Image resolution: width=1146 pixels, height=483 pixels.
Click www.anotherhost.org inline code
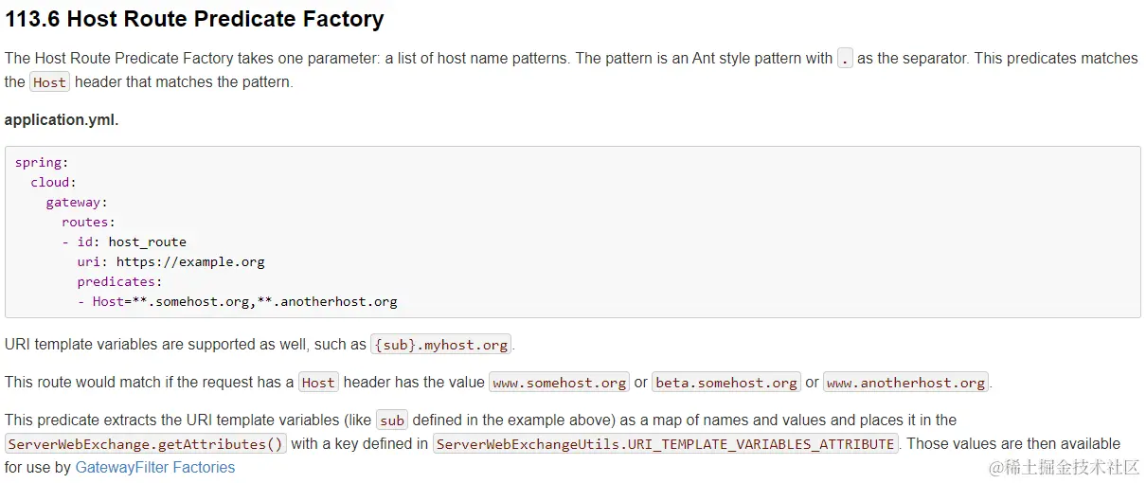tap(905, 383)
